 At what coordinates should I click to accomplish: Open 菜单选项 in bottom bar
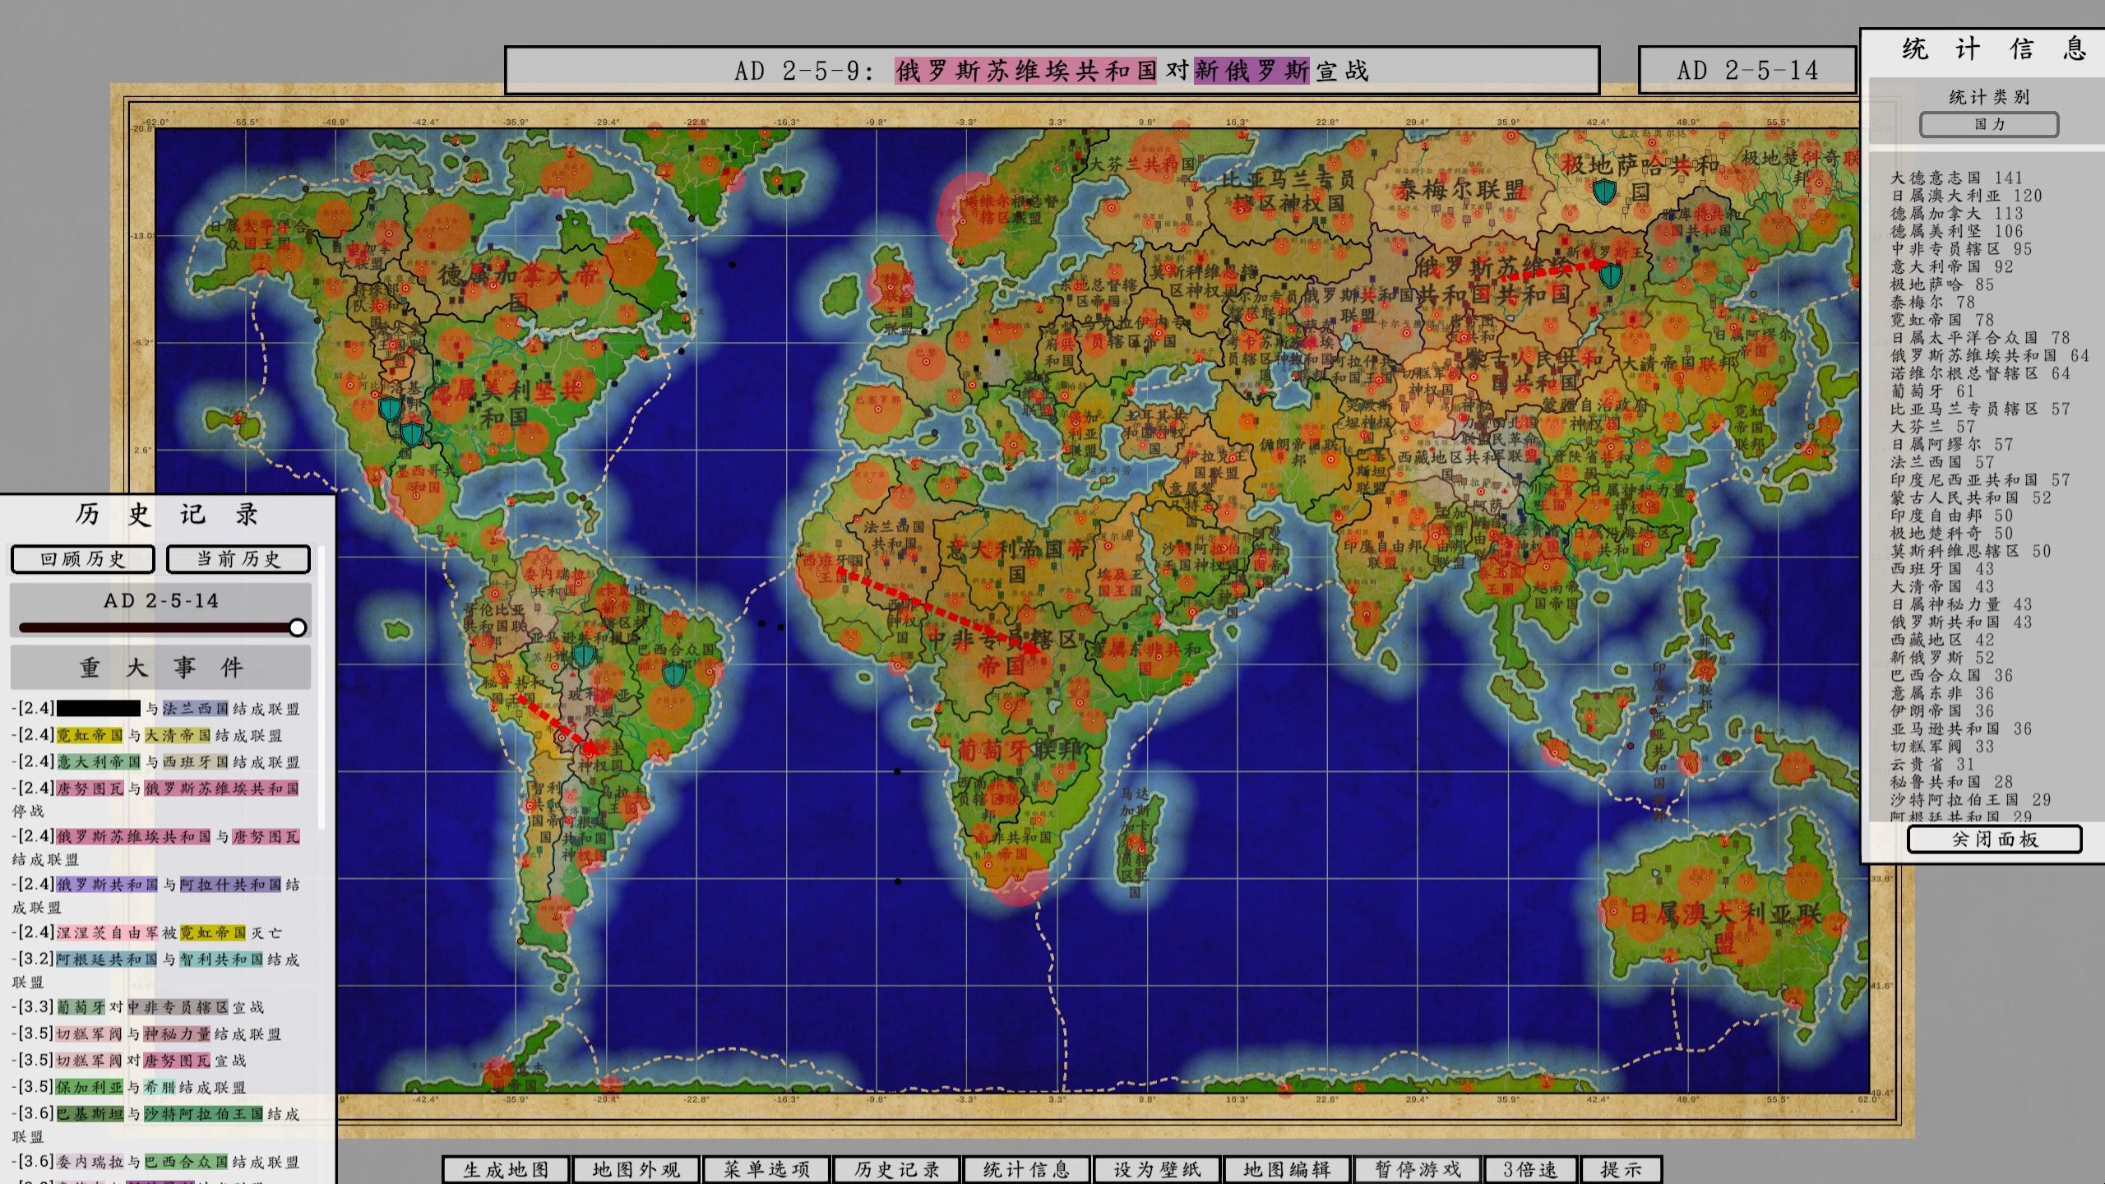(766, 1169)
